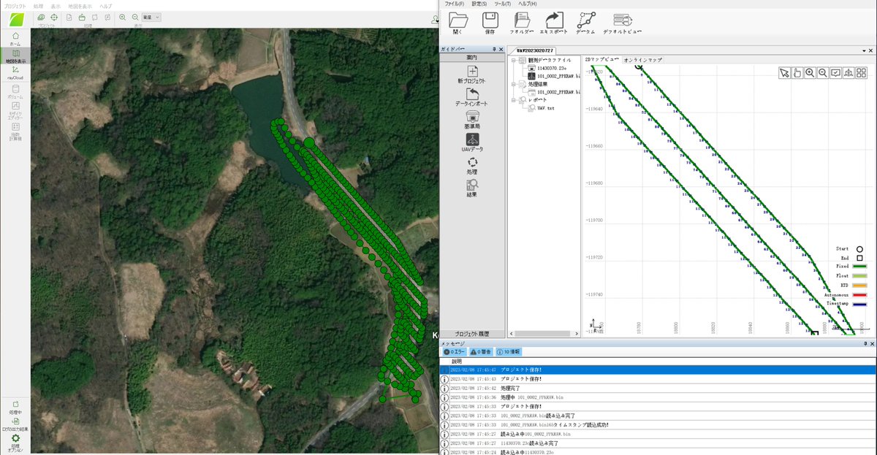This screenshot has width=877, height=455.
Task: Select the hand pan tool in 2D map
Action: [797, 73]
